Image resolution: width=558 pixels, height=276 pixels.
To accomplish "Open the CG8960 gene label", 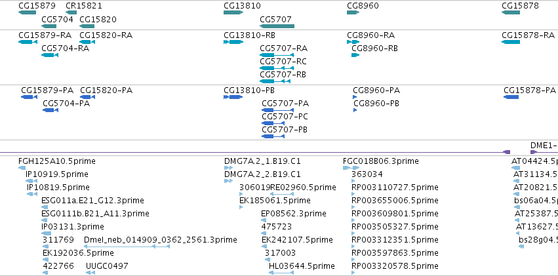I will click(363, 6).
